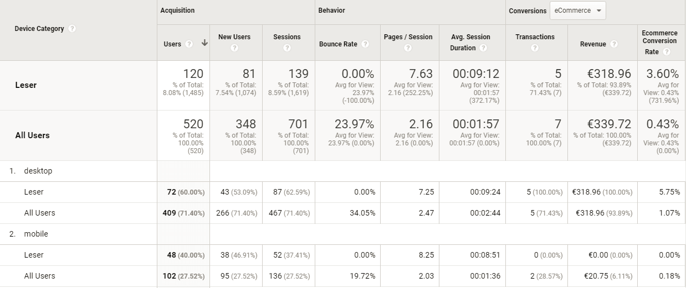Open the Bounce Rate help tooltip icon

(365, 44)
